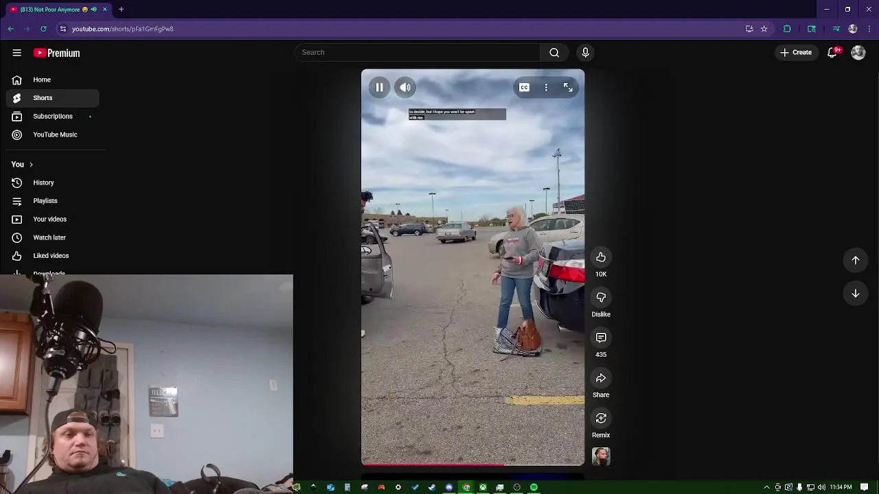Go to previous short with up arrow

click(x=856, y=260)
